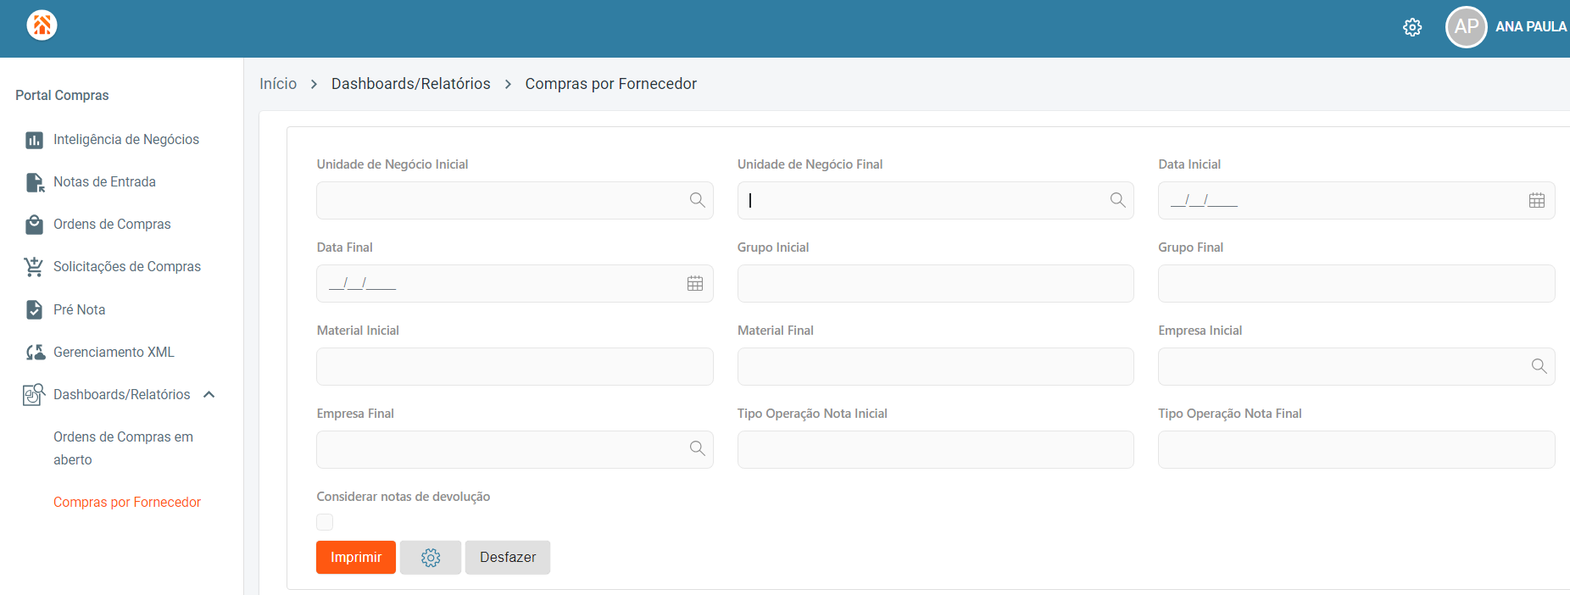
Task: Open calendar picker for Data Inicial
Action: tap(1536, 201)
